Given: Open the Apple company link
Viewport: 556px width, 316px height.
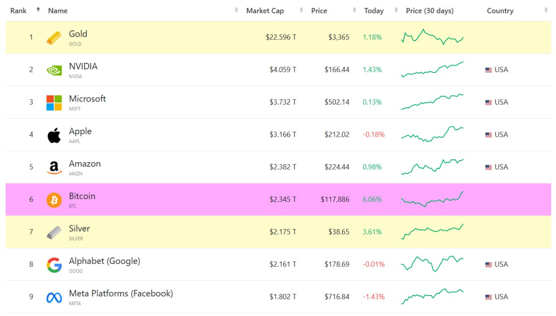Looking at the screenshot, I should (x=80, y=131).
